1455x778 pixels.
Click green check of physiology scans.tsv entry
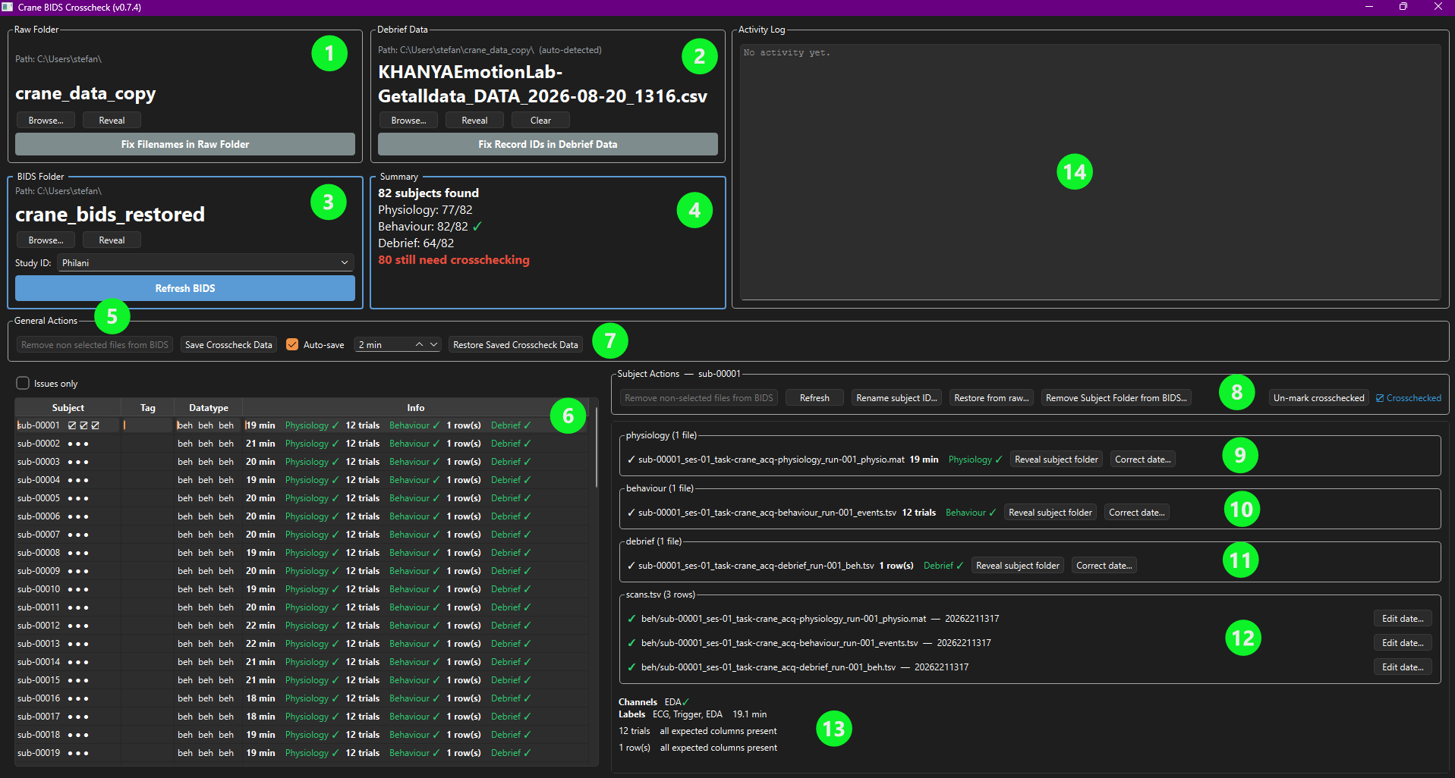[631, 619]
